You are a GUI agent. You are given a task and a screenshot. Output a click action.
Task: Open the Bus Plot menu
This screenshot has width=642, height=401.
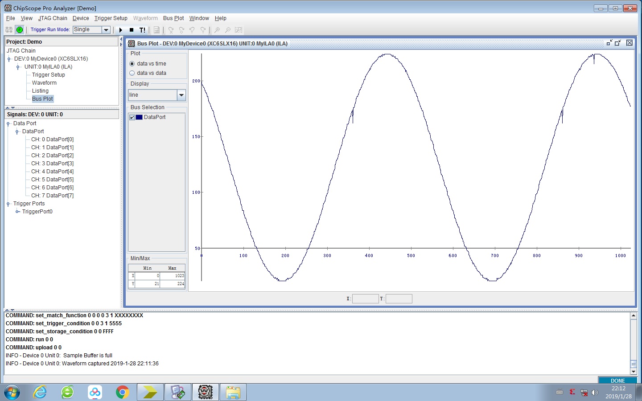coord(173,18)
